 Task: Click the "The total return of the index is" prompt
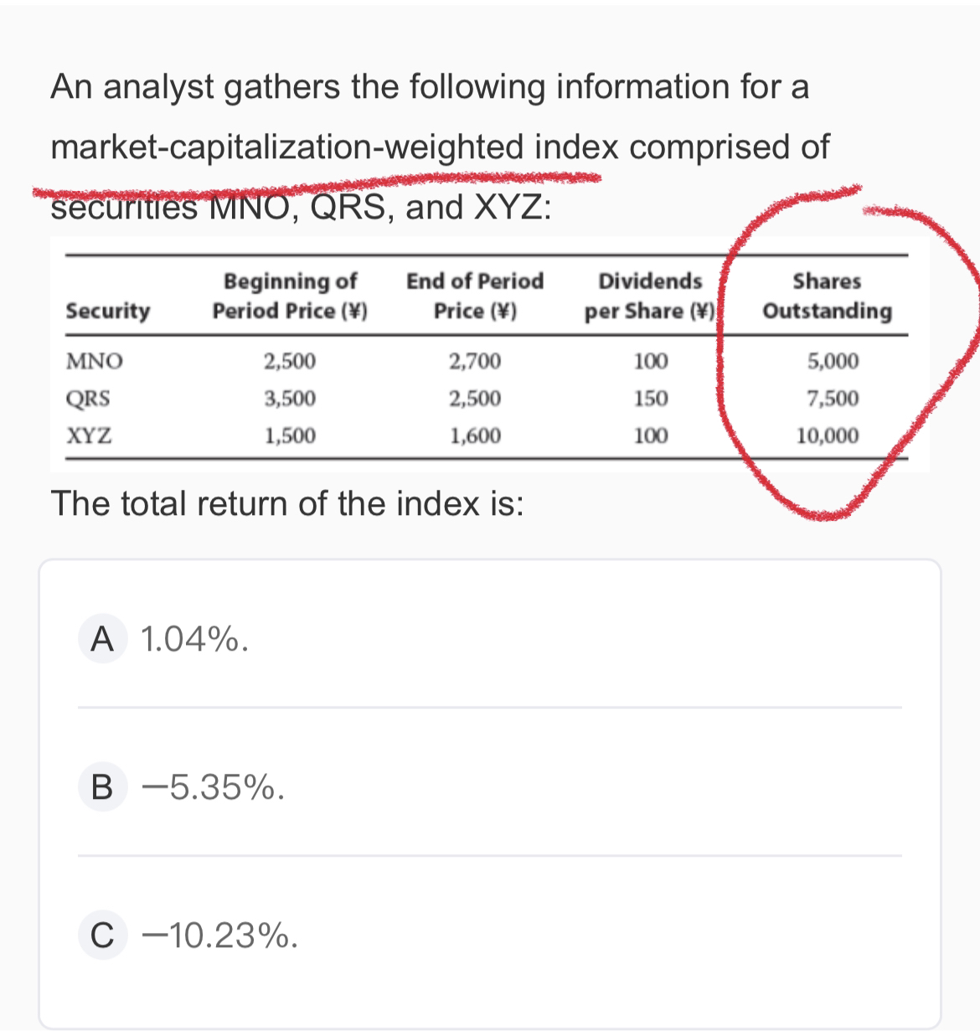(x=288, y=504)
